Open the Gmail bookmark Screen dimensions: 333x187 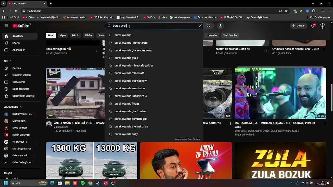click(15, 17)
